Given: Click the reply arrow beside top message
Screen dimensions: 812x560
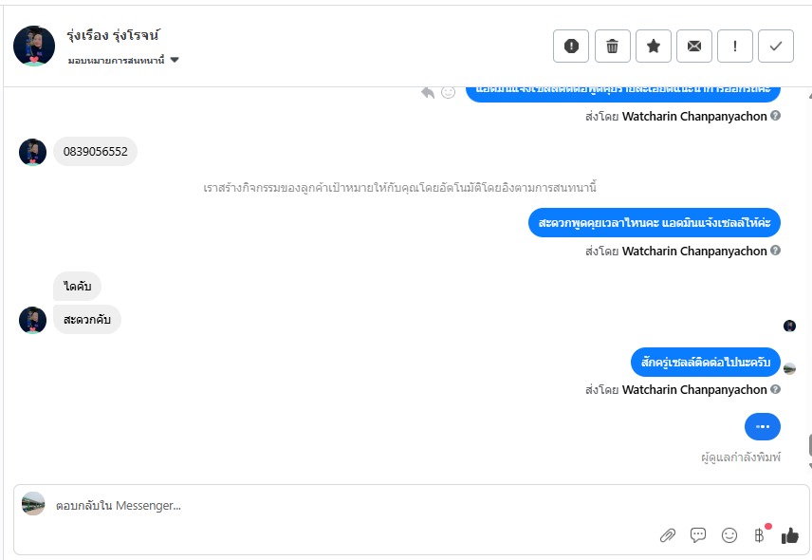Looking at the screenshot, I should (428, 91).
